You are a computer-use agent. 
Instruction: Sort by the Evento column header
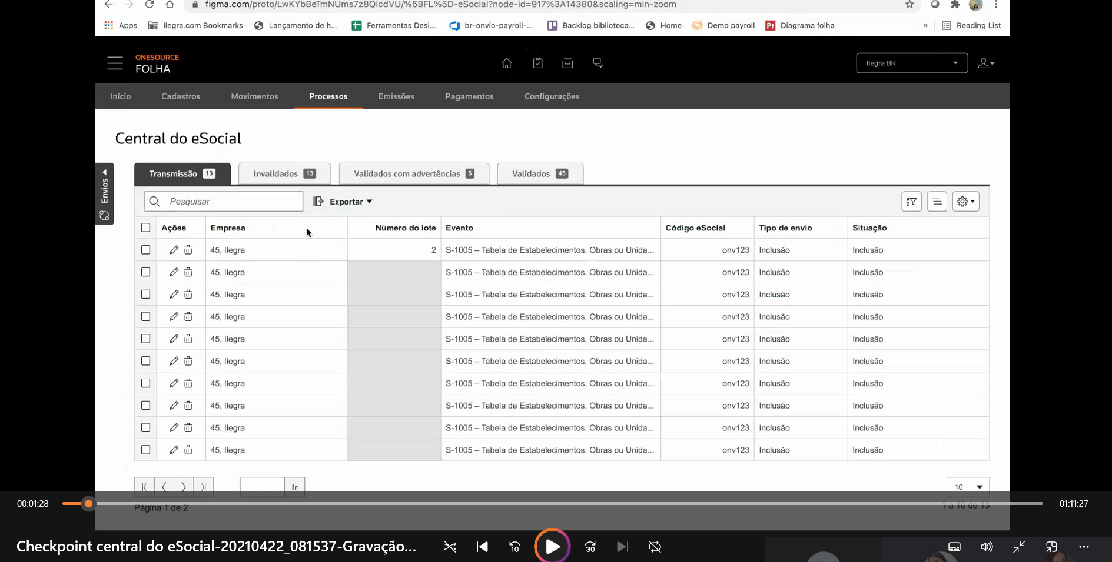coord(459,228)
